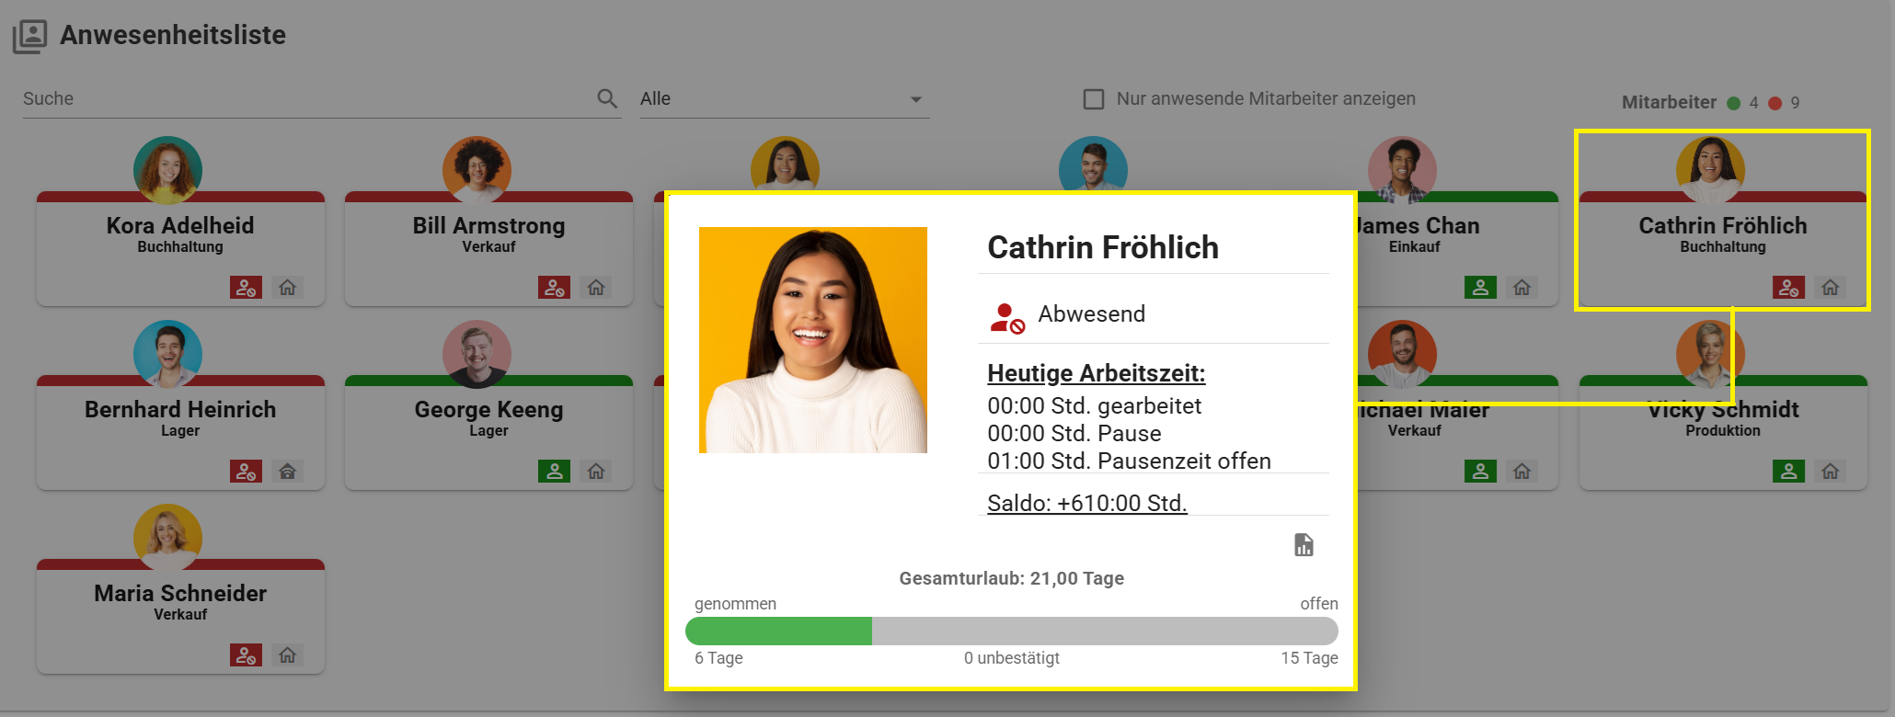Click Bernhard Heinrich's home office icon

(x=288, y=472)
